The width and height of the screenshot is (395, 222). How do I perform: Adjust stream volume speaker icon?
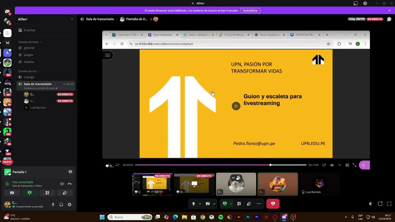coord(371,204)
